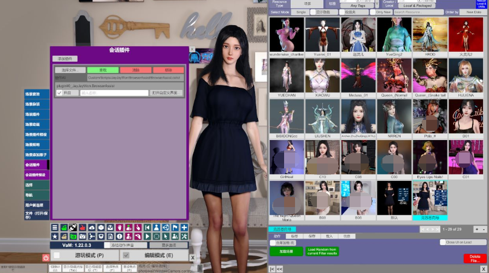Enable the Only New checkbox
This screenshot has width=489, height=273.
373,12
